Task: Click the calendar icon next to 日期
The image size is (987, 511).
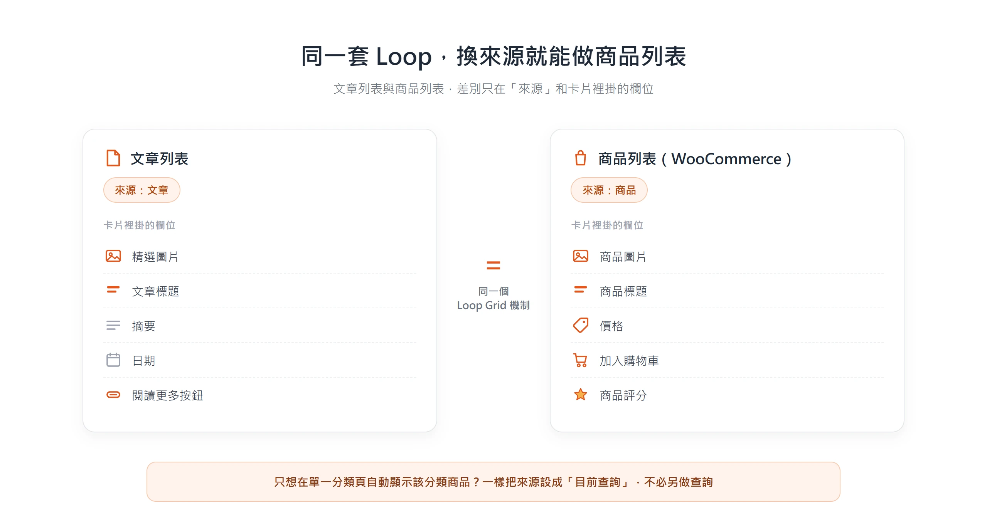Action: (x=113, y=360)
